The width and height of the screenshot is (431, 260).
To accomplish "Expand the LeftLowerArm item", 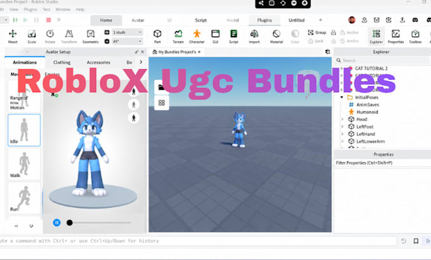I will click(x=342, y=141).
